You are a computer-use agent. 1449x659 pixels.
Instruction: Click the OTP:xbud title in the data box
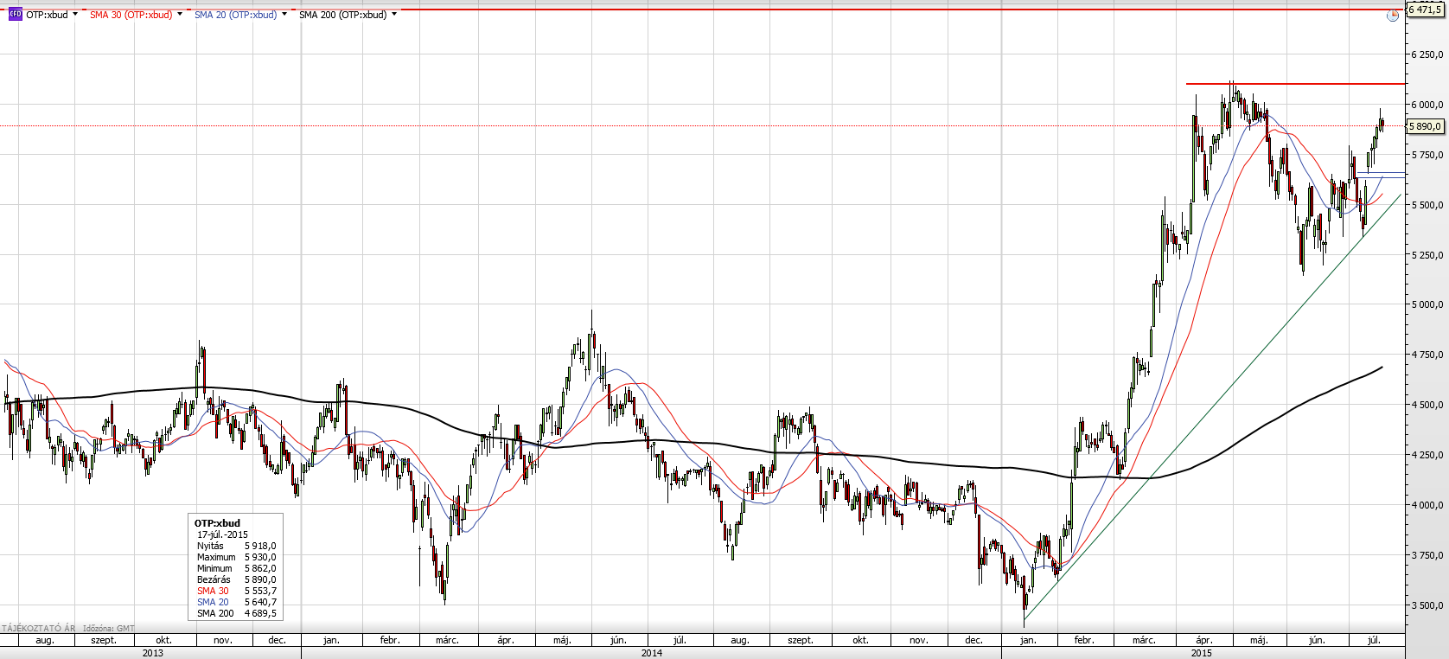pos(217,523)
